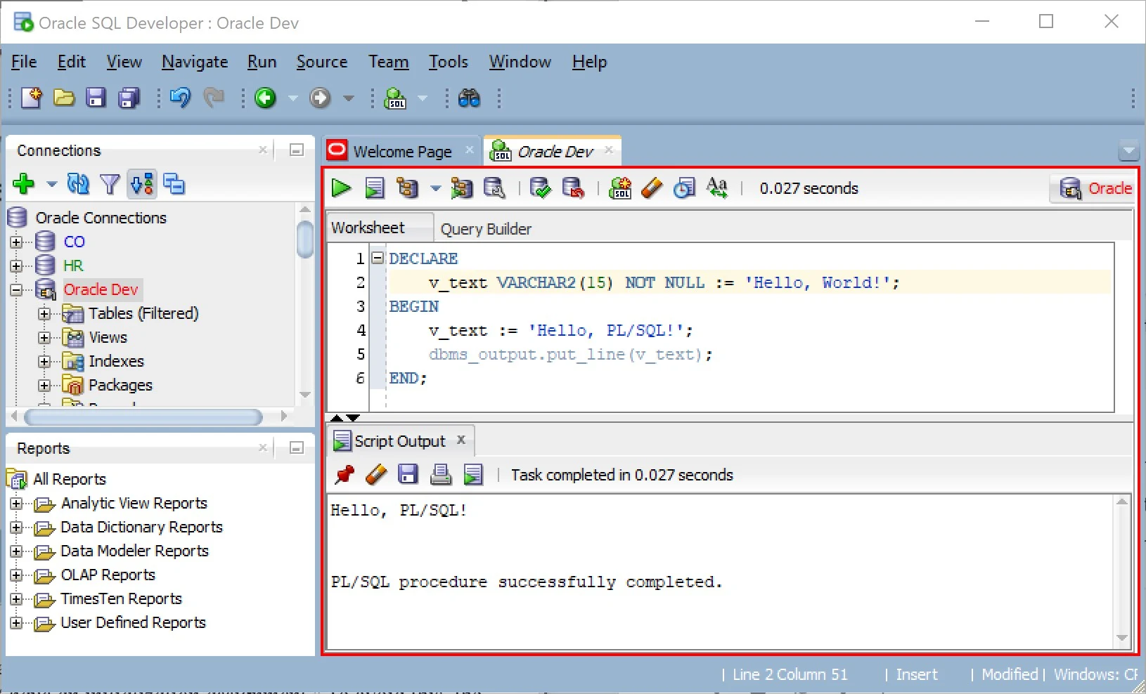Viewport: 1146px width, 694px height.
Task: Expand the HR connection node
Action: [17, 266]
